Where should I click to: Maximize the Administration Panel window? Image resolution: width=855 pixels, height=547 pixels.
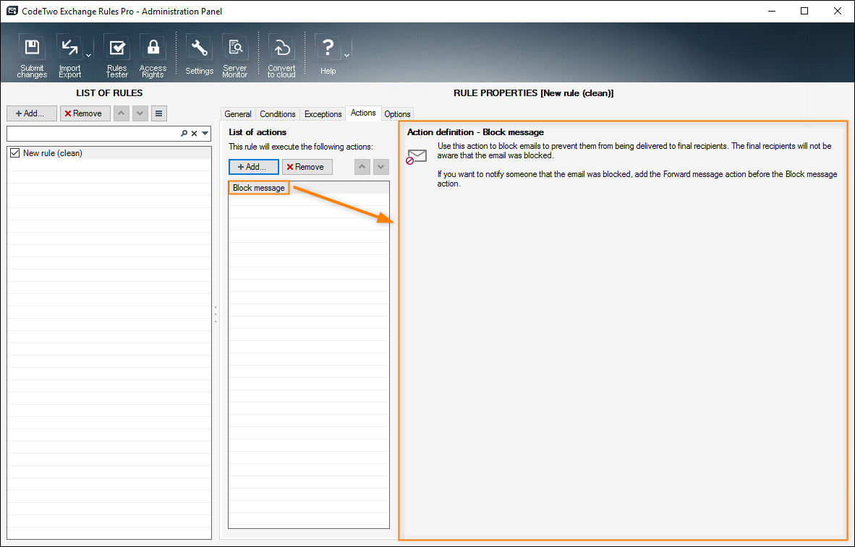click(x=804, y=11)
